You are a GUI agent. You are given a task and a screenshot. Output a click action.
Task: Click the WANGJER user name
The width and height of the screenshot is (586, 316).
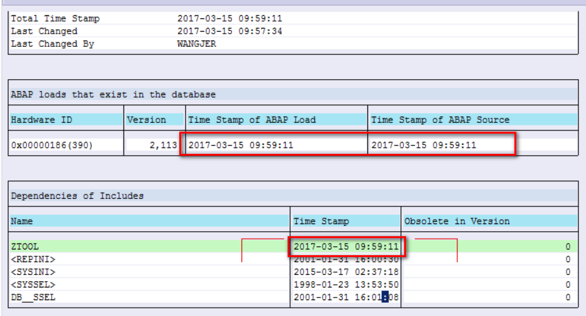point(196,44)
